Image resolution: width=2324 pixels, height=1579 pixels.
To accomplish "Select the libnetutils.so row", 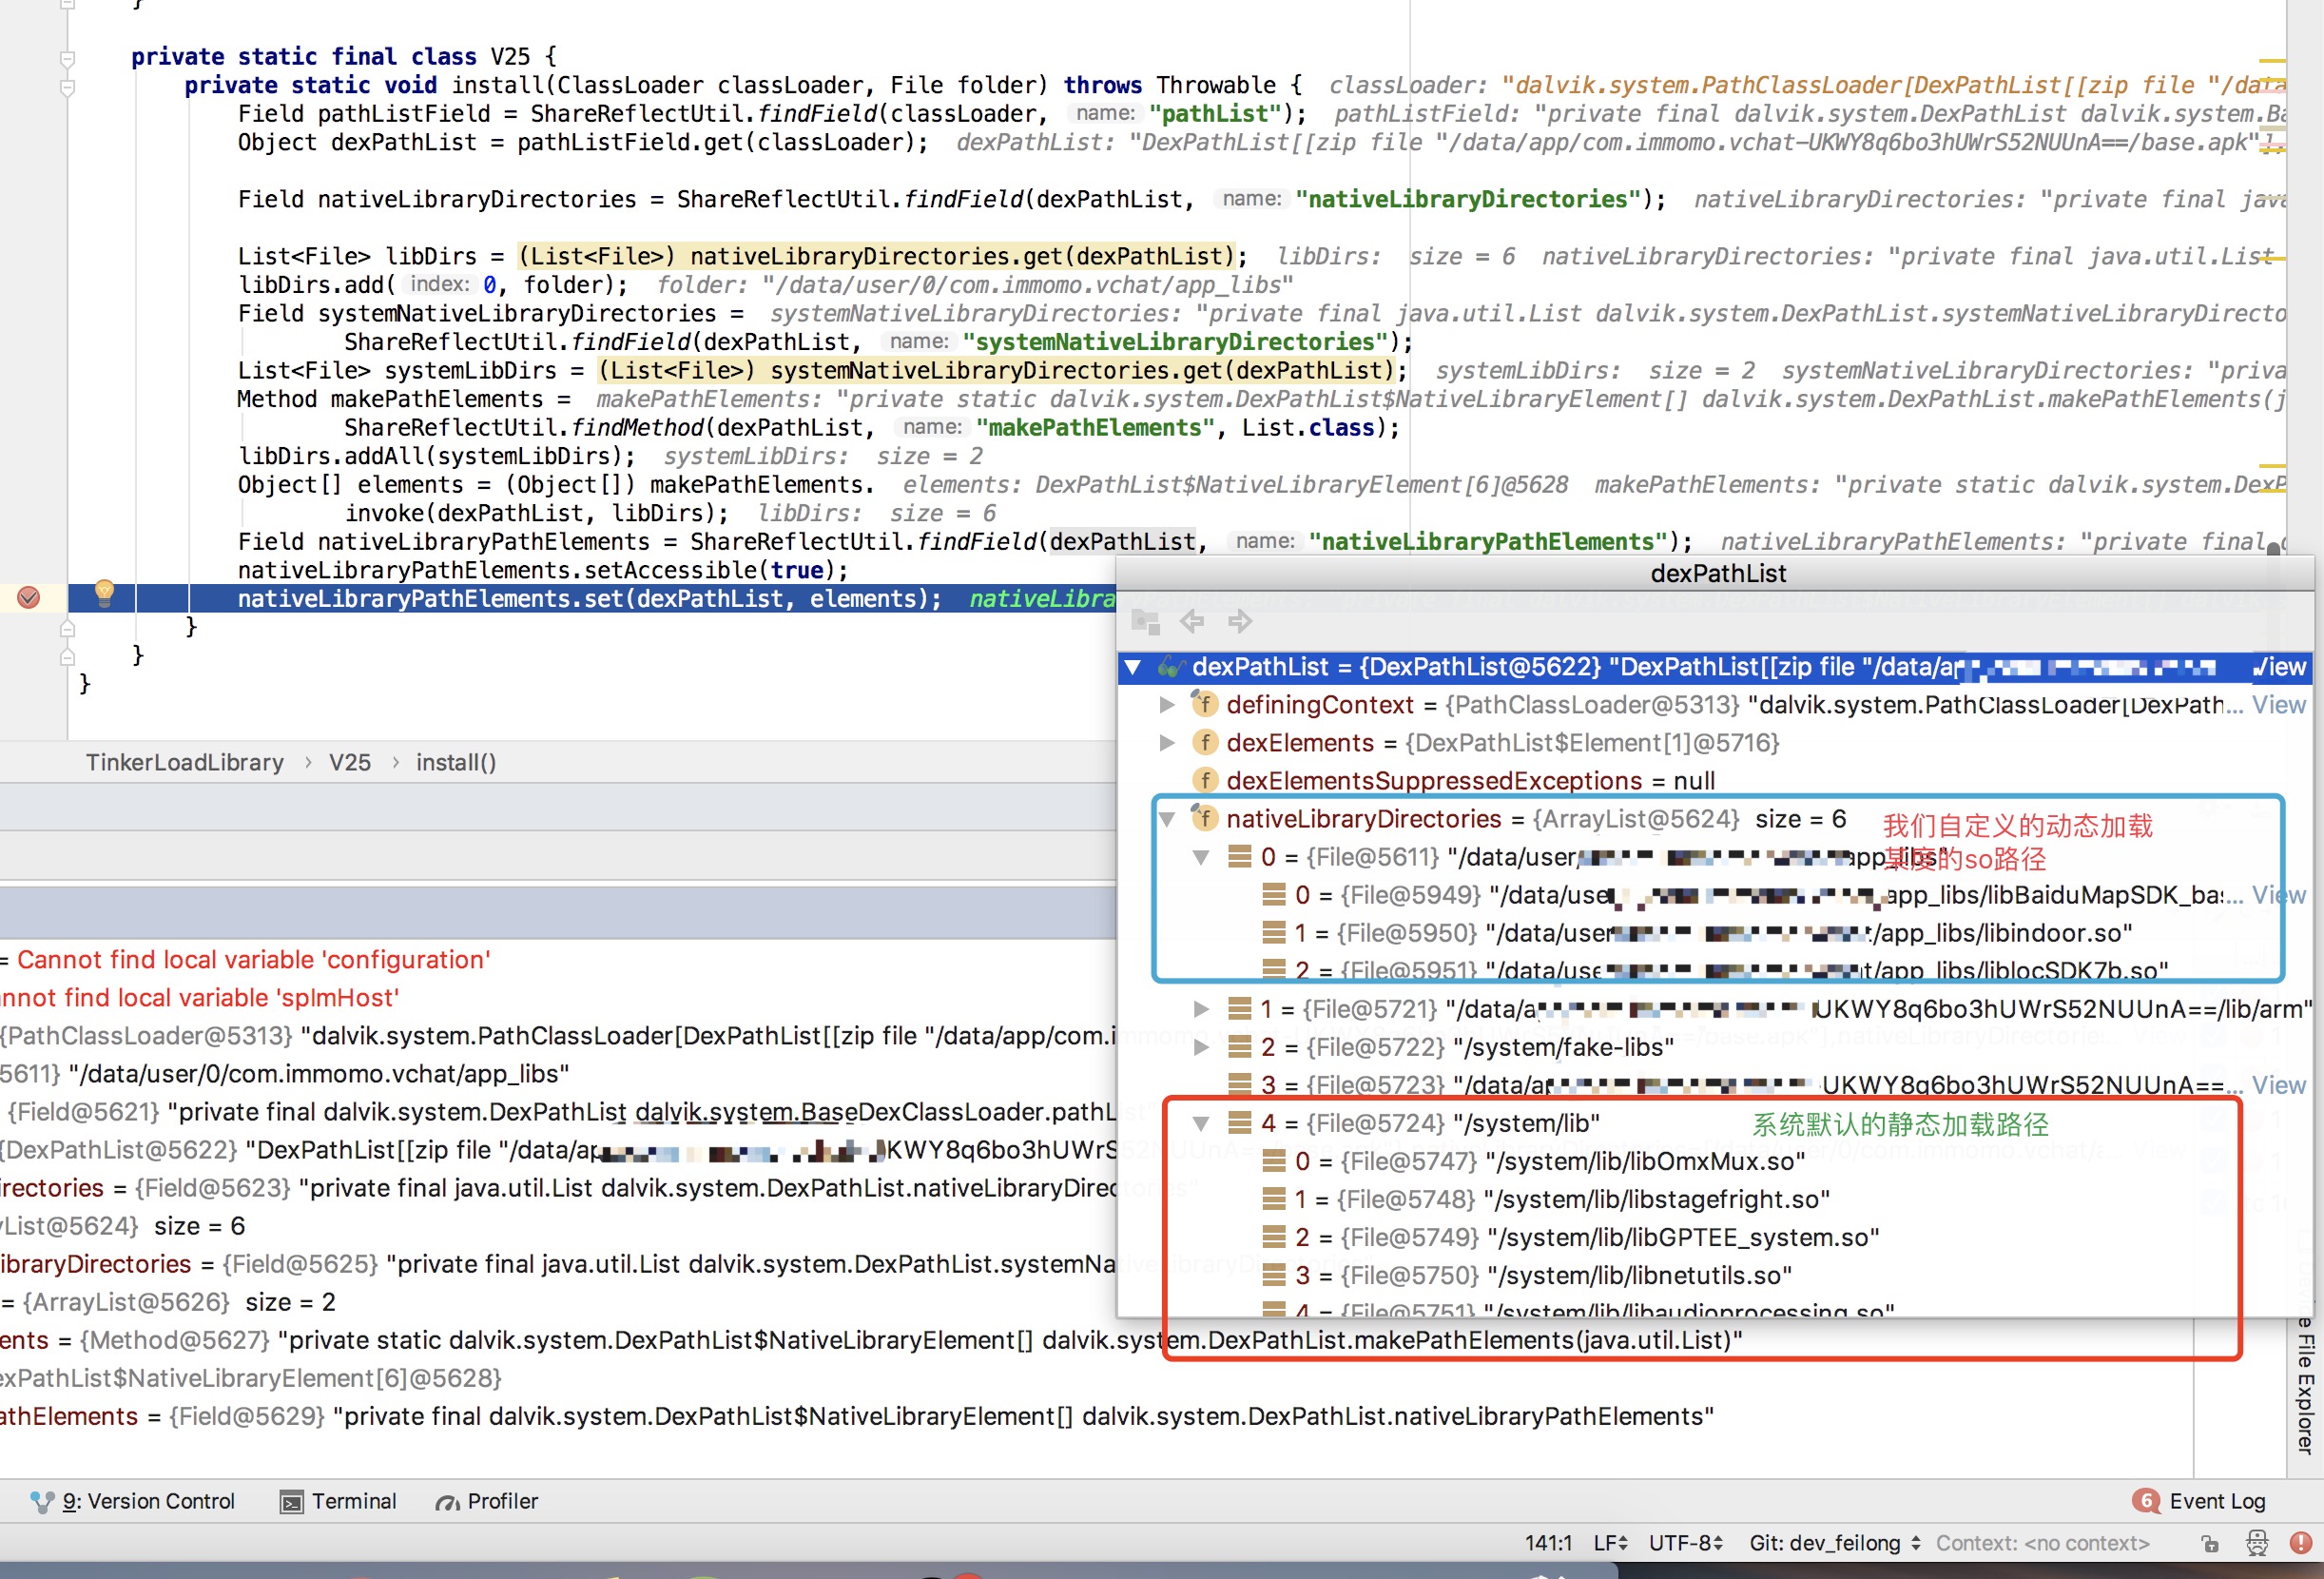I will [x=1715, y=1275].
